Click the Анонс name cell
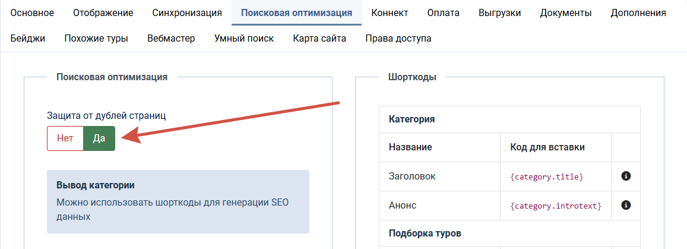687x249 pixels. [439, 205]
